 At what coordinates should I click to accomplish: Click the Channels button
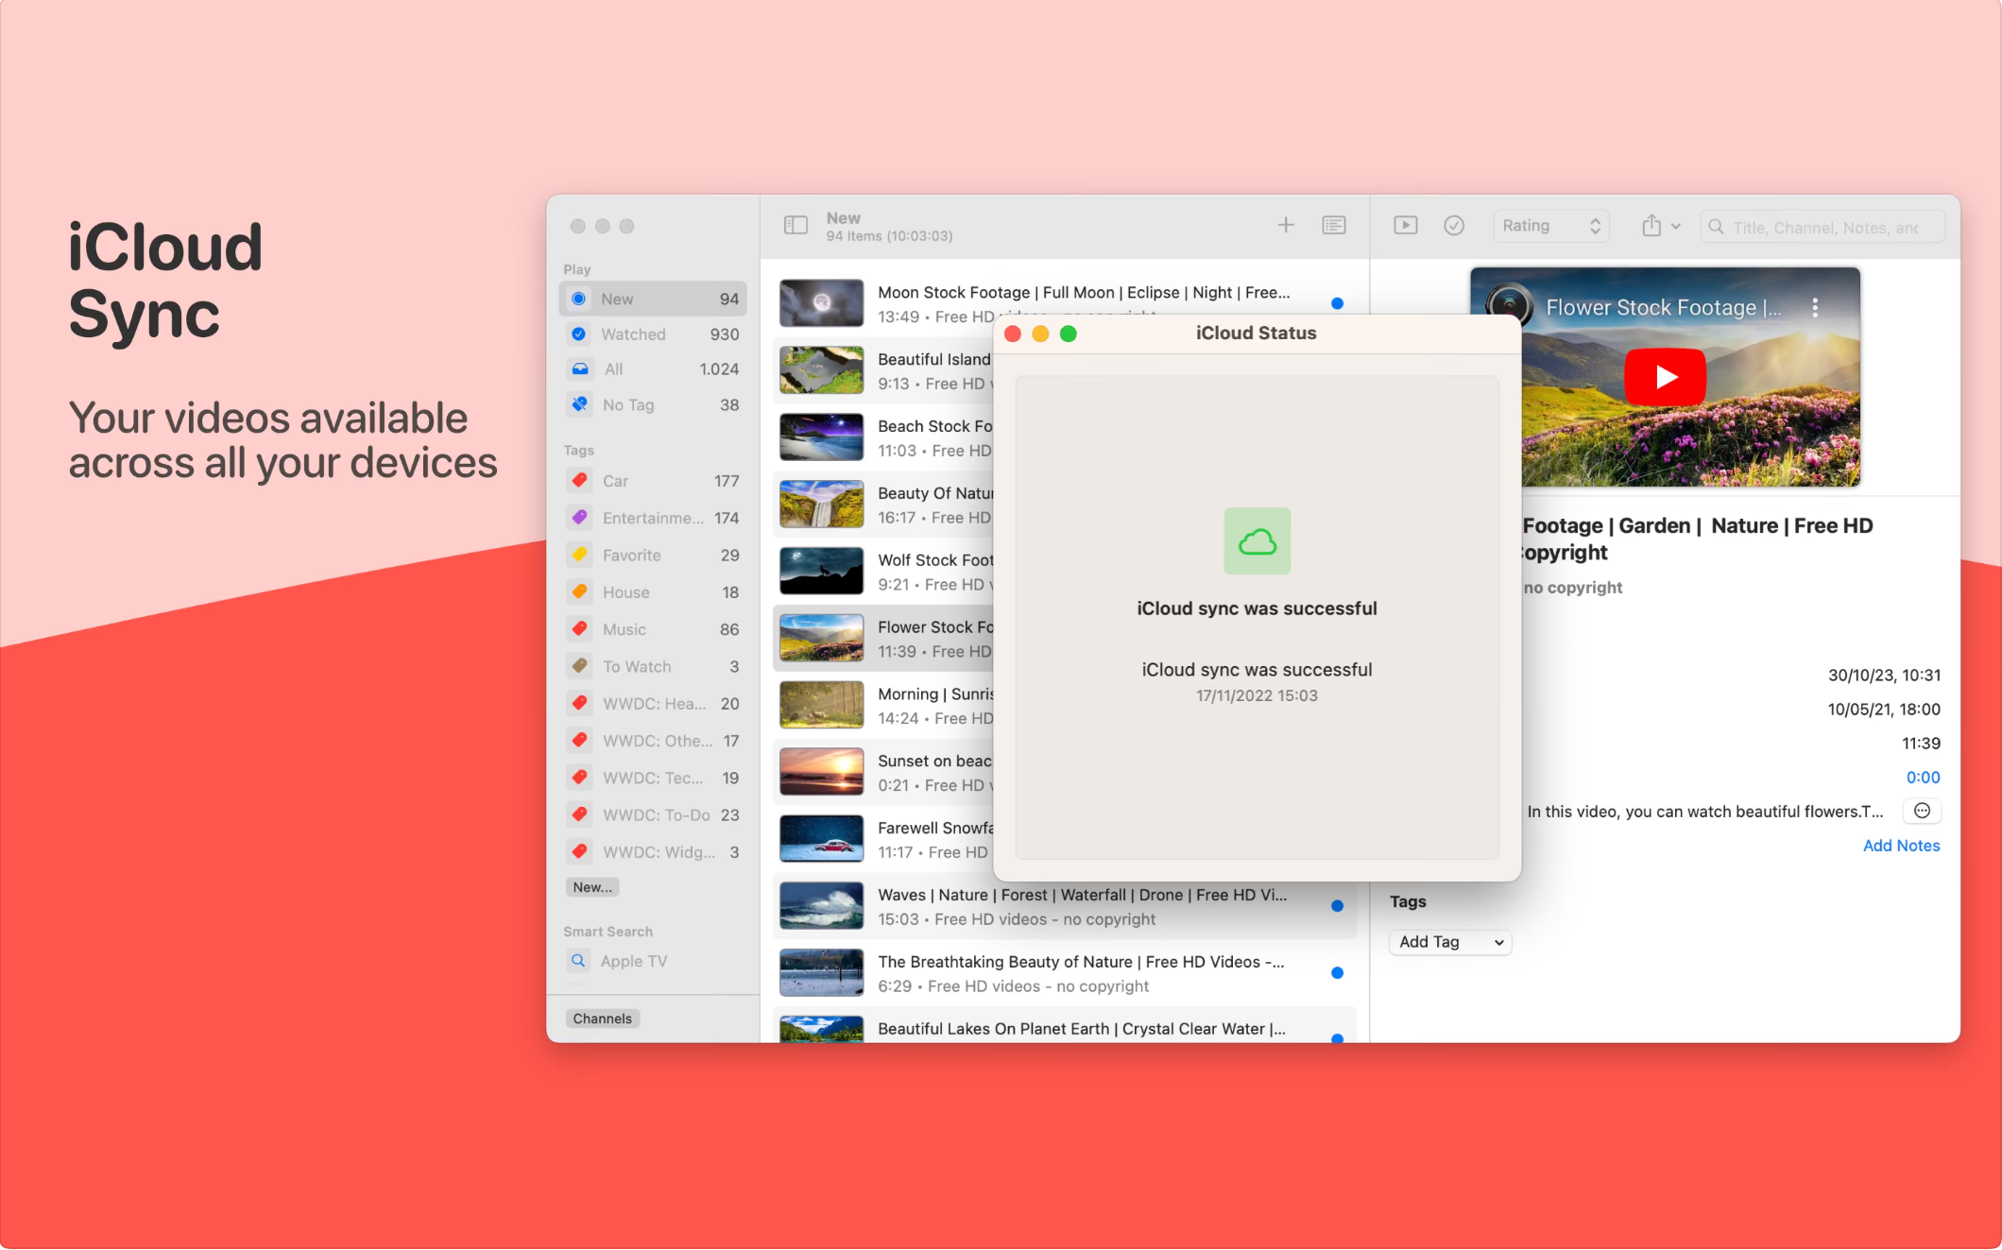click(x=603, y=1019)
